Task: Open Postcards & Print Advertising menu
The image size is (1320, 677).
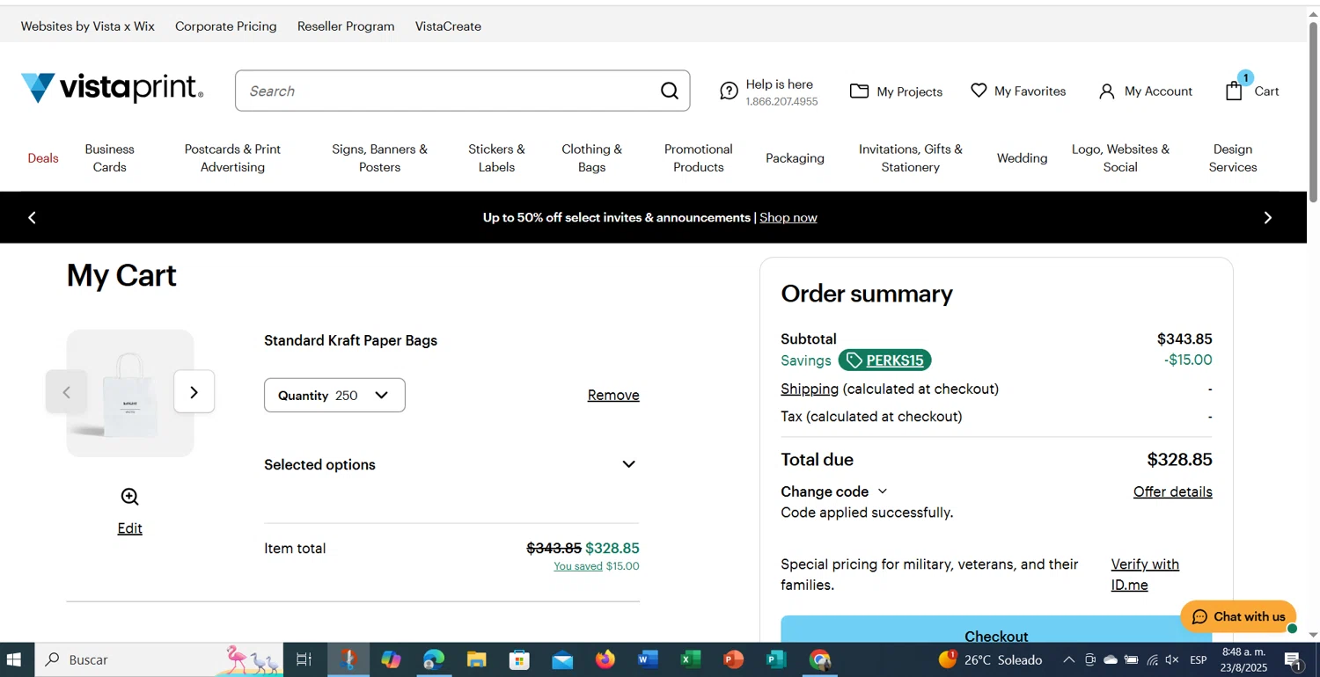Action: pyautogui.click(x=232, y=158)
